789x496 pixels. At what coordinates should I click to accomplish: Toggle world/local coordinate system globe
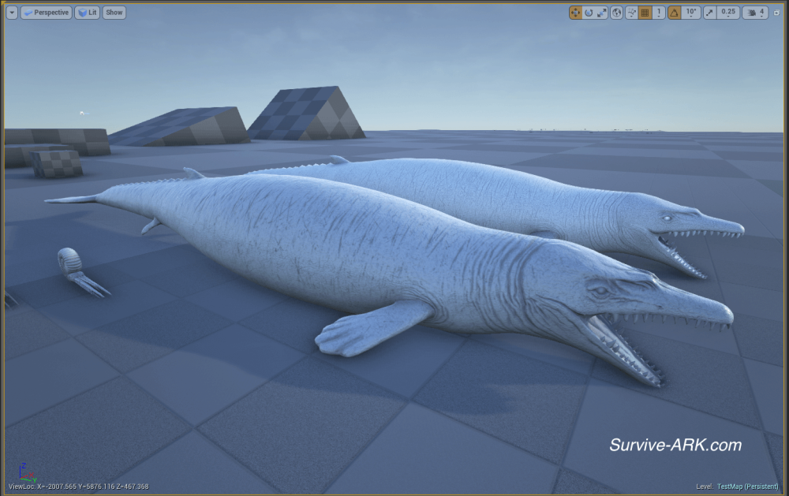click(x=616, y=13)
